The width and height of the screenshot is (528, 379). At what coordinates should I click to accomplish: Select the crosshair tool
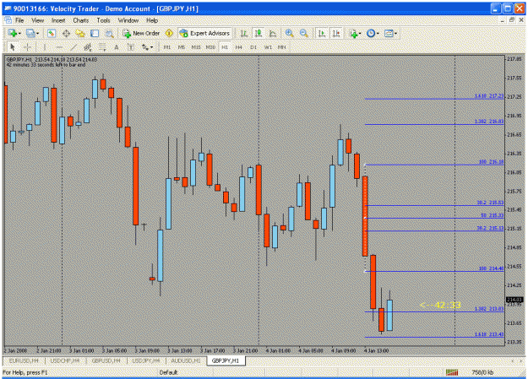[x=27, y=47]
